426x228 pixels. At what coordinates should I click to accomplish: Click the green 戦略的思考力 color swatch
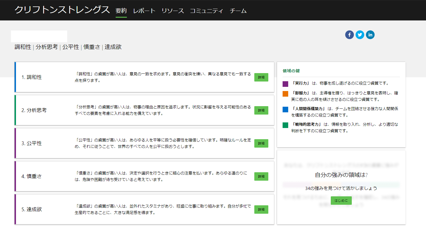pos(285,125)
